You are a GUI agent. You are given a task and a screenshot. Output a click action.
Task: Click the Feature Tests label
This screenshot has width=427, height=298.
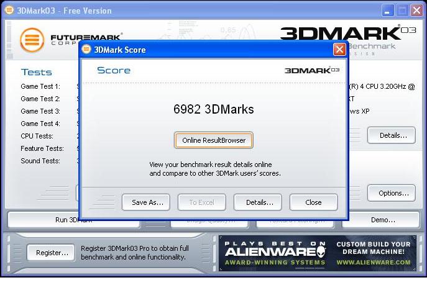(x=42, y=148)
